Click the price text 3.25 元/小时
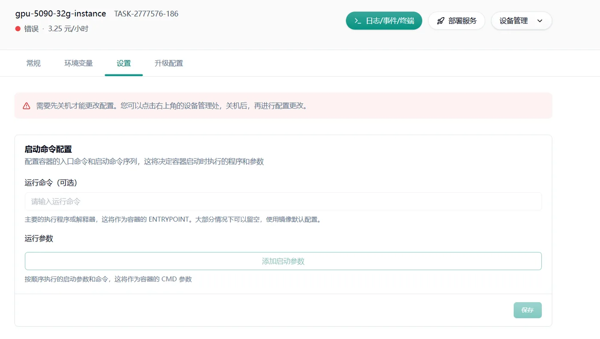This screenshot has width=600, height=339. click(x=69, y=29)
